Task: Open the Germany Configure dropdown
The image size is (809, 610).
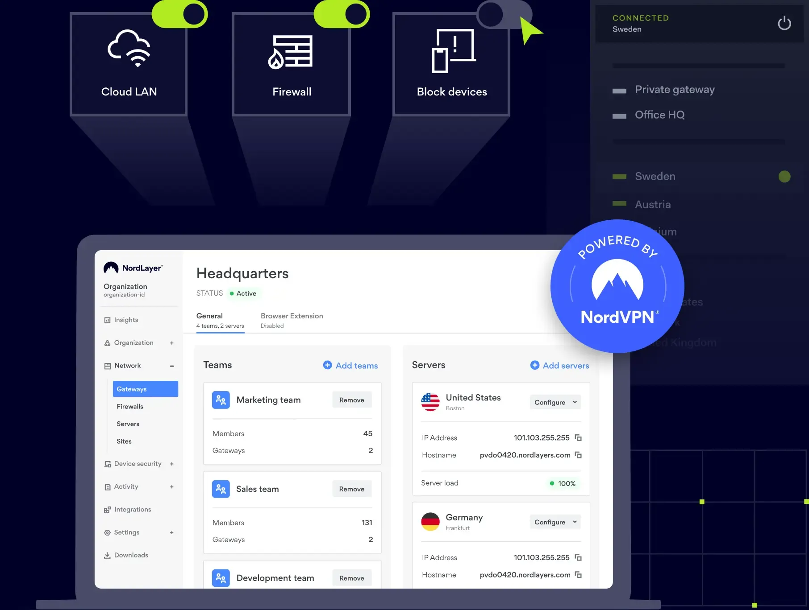Action: tap(555, 522)
